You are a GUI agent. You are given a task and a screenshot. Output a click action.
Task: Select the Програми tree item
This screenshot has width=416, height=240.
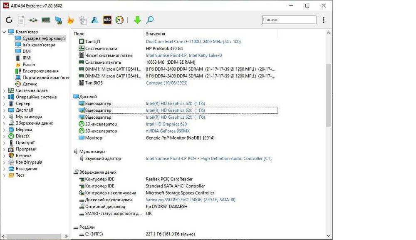pyautogui.click(x=26, y=149)
